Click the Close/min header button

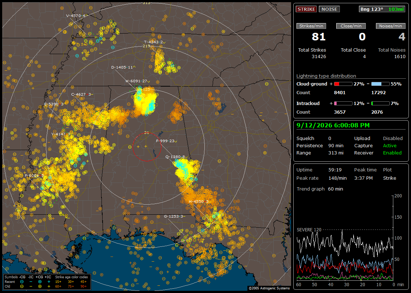click(x=351, y=26)
